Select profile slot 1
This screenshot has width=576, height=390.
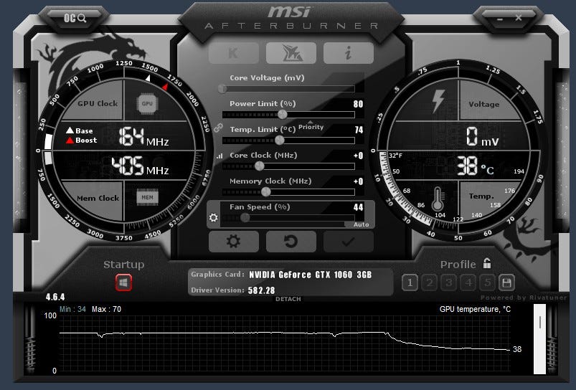[x=410, y=282]
